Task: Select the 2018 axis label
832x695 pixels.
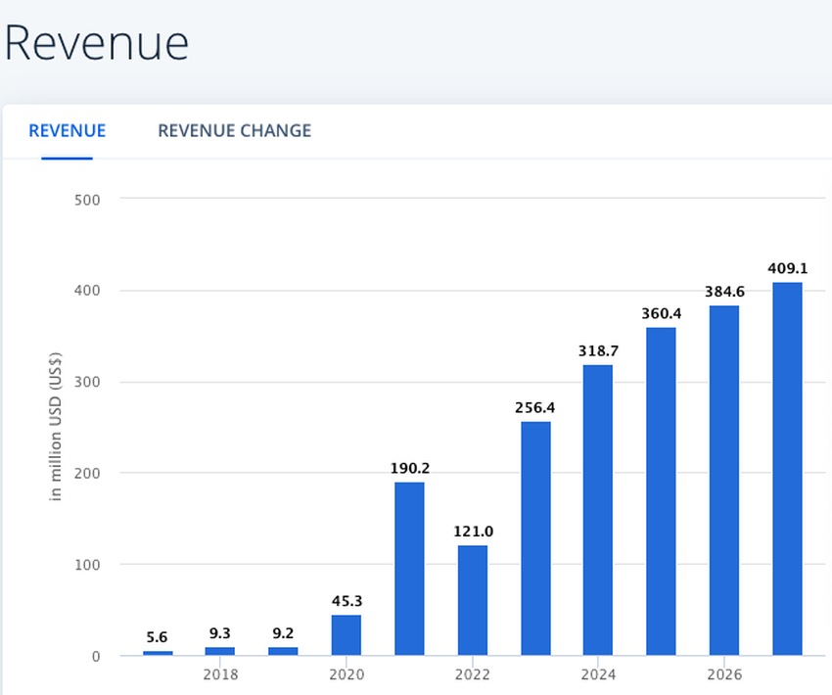Action: pos(220,674)
